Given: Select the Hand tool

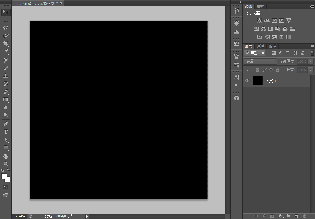Looking at the screenshot, I should [6, 156].
